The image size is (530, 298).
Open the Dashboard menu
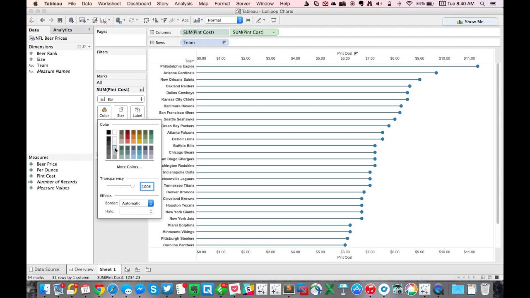[139, 4]
